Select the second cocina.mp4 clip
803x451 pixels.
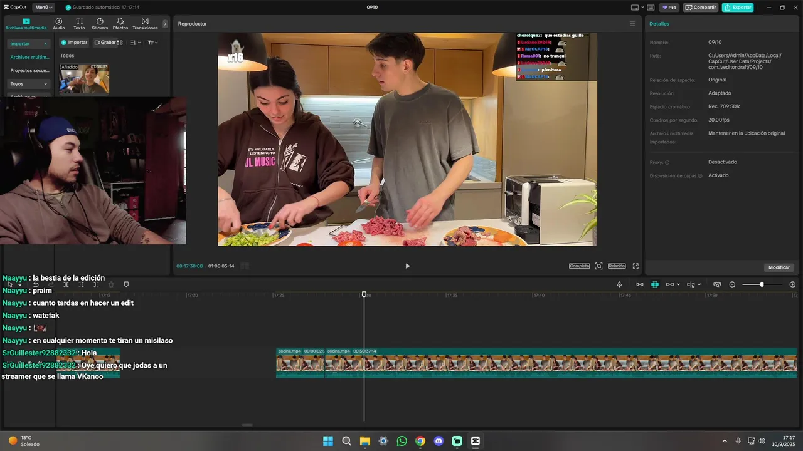tap(561, 363)
